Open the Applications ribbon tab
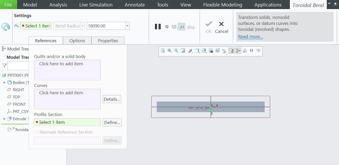This screenshot has height=165, width=339. 268,5
